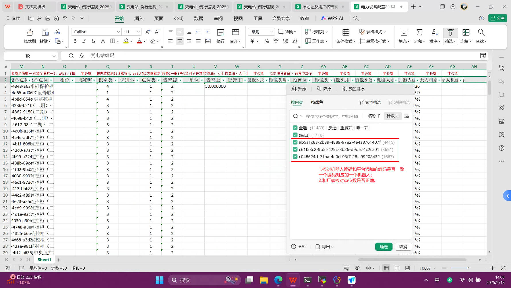
Task: Uncheck the 9b5a1c83-2b39 value checkbox
Action: (295, 142)
